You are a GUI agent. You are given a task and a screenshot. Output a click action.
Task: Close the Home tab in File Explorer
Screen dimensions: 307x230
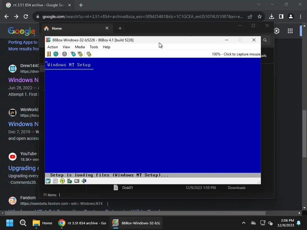pos(107,28)
